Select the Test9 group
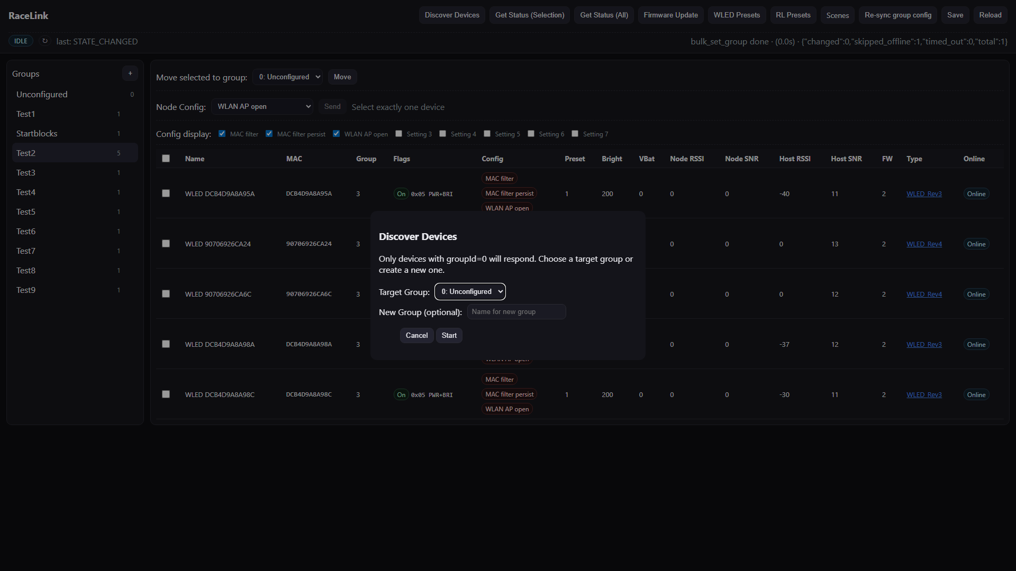 pos(75,290)
